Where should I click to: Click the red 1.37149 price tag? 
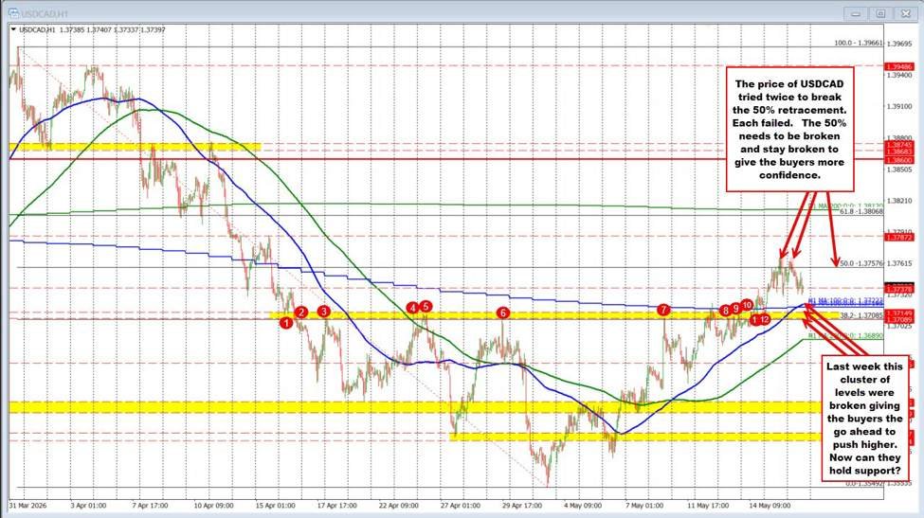pyautogui.click(x=899, y=313)
